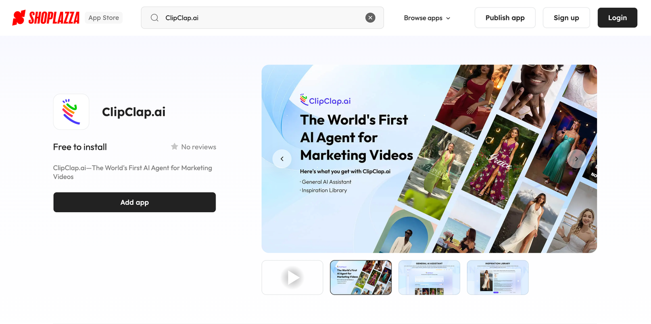The height and width of the screenshot is (324, 651).
Task: Click the Shoplazza logo
Action: pyautogui.click(x=46, y=18)
